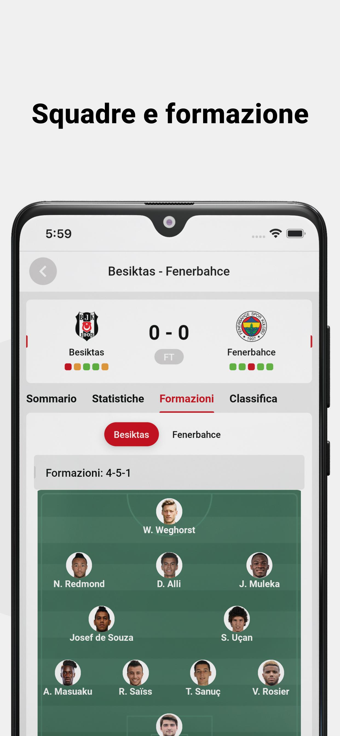The image size is (340, 736).
Task: Tap the back arrow button
Action: click(43, 271)
